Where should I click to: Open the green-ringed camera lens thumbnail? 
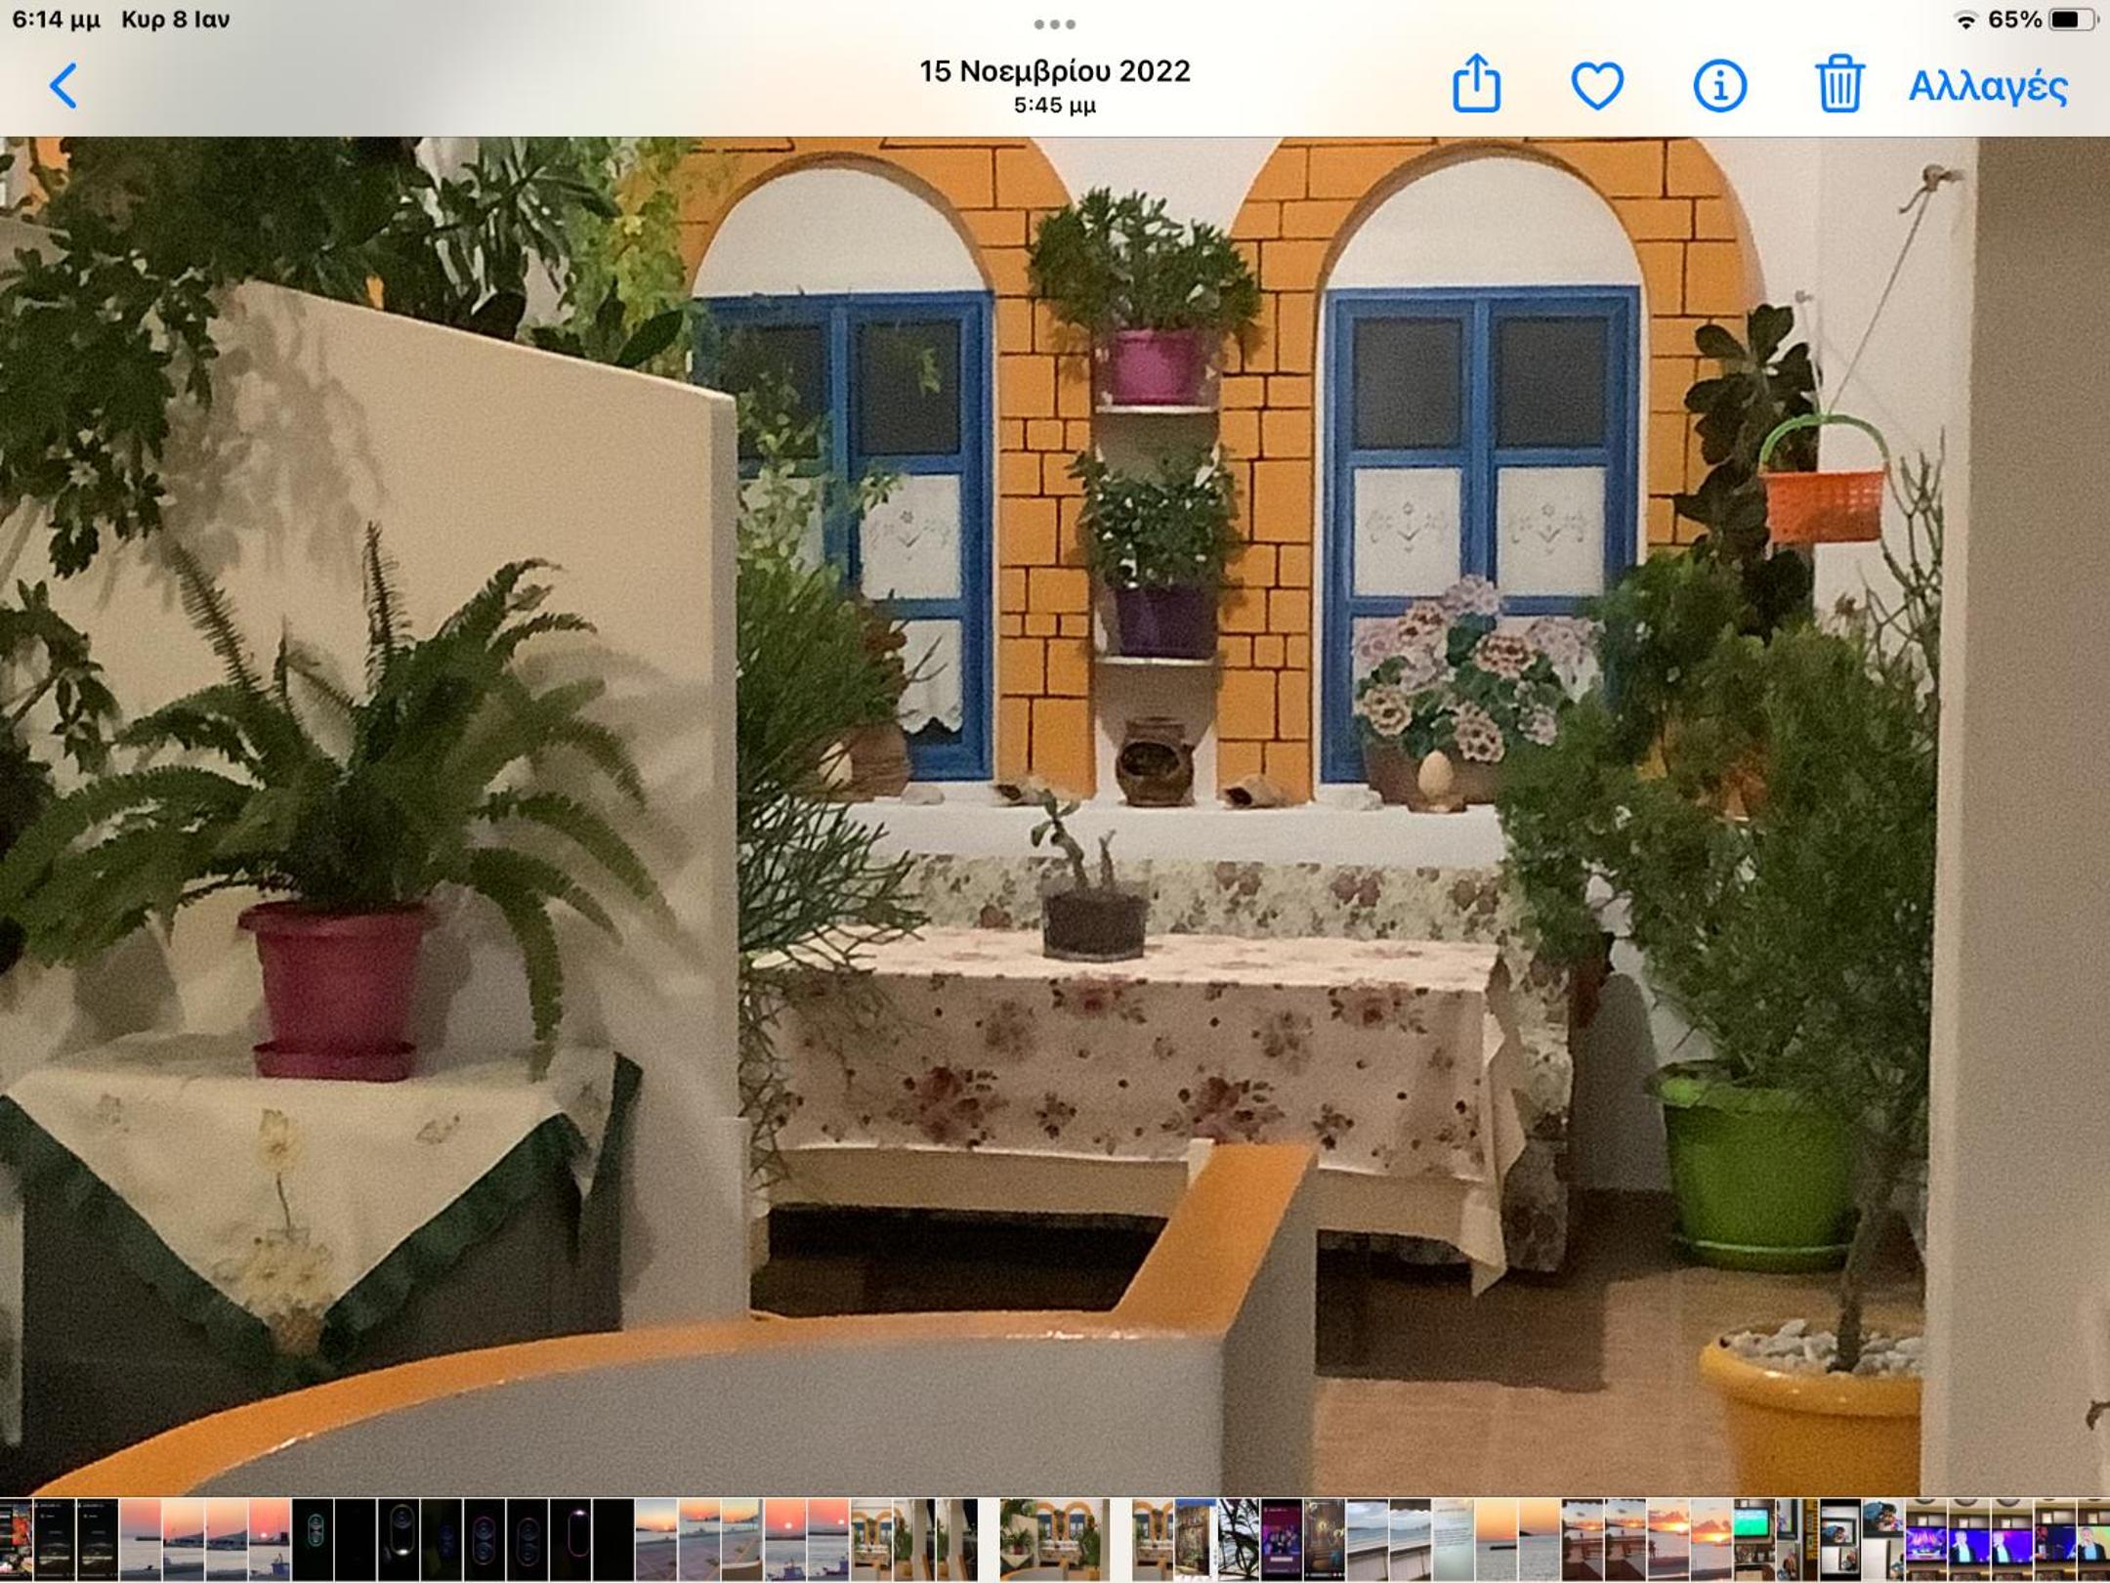pyautogui.click(x=313, y=1541)
